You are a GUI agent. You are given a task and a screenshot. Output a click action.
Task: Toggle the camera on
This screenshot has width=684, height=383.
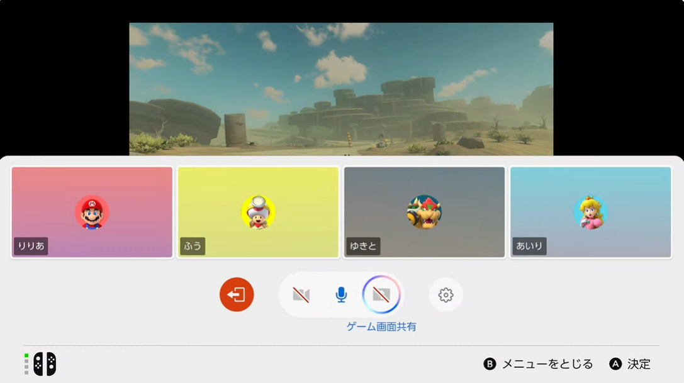pyautogui.click(x=301, y=295)
